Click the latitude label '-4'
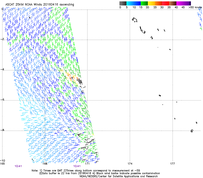 [2, 69]
